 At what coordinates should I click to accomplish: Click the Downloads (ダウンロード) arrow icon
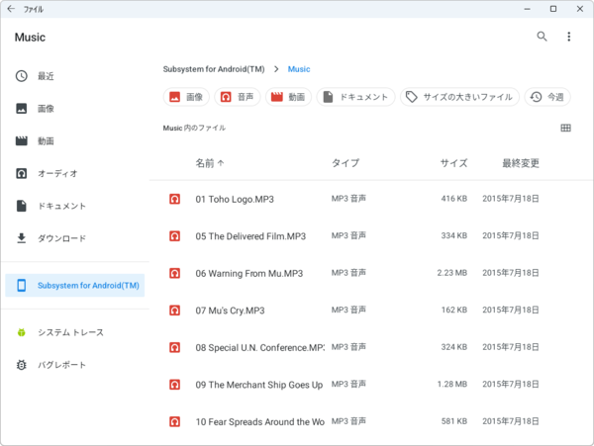coord(22,238)
